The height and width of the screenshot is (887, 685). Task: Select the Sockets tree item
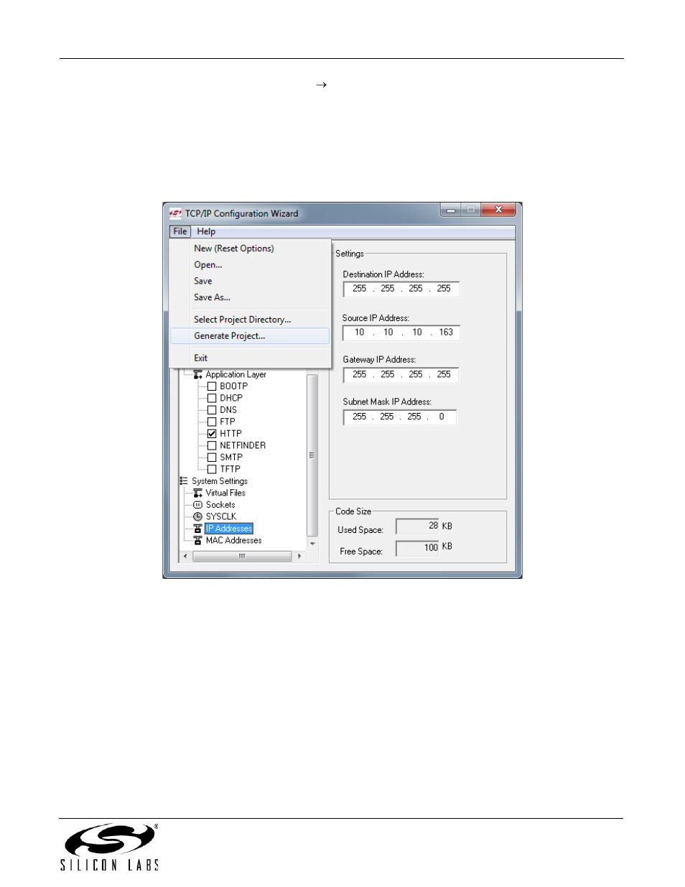(220, 505)
